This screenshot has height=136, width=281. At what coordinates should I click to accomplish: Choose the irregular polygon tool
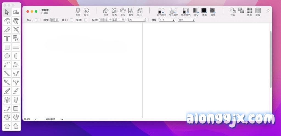pyautogui.click(x=16, y=126)
